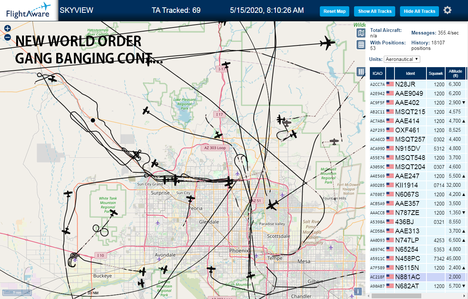Image resolution: width=468 pixels, height=299 pixels.
Task: Click Hide All Tracks button
Action: pos(419,11)
